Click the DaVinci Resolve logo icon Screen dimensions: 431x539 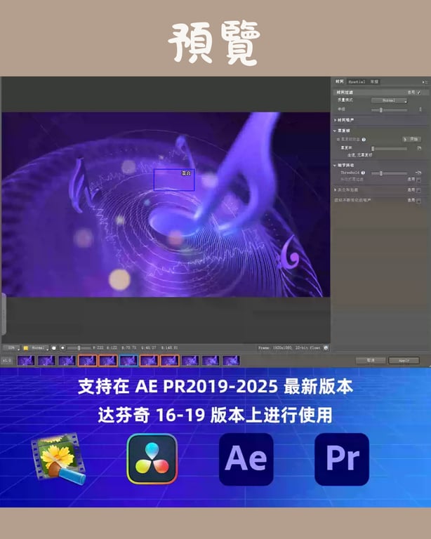(x=152, y=459)
